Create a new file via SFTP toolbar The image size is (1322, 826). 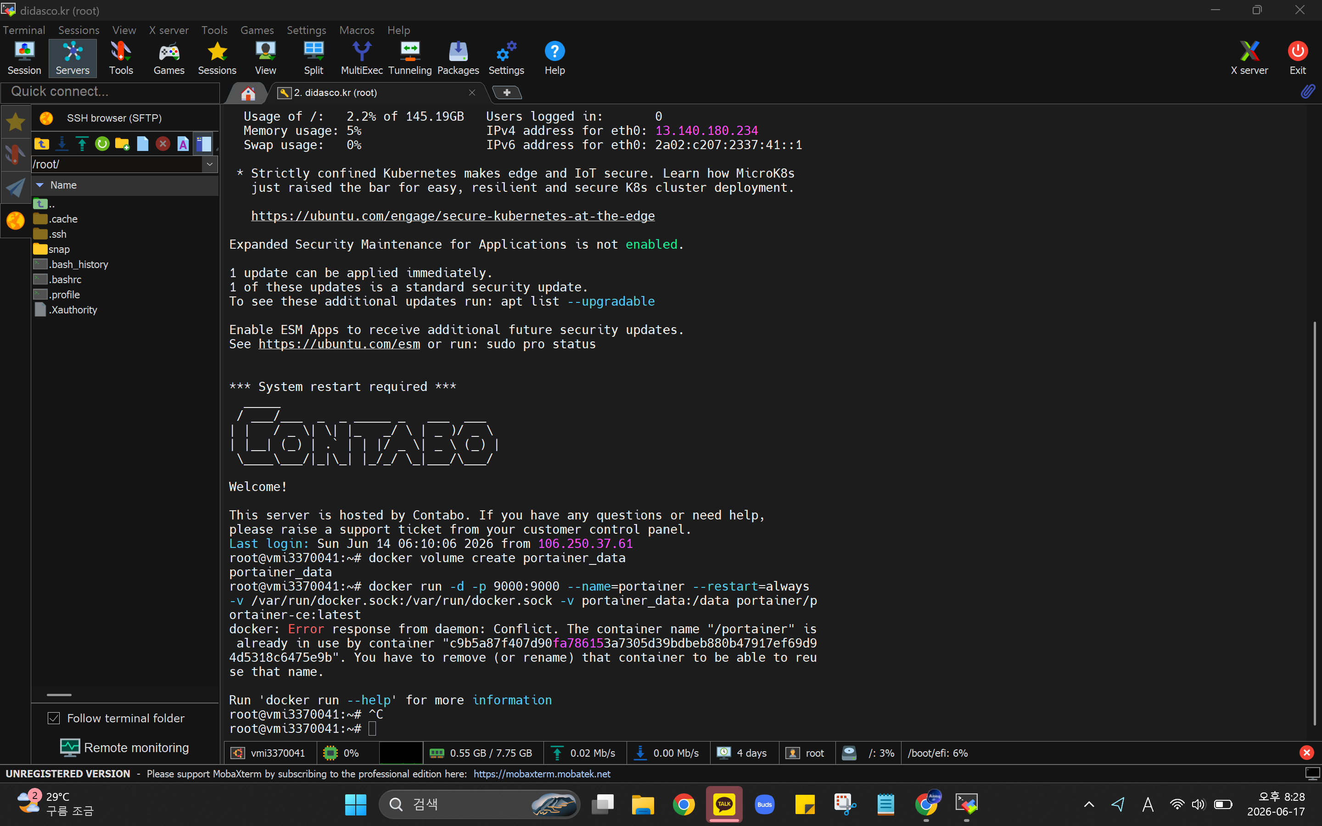click(x=143, y=144)
